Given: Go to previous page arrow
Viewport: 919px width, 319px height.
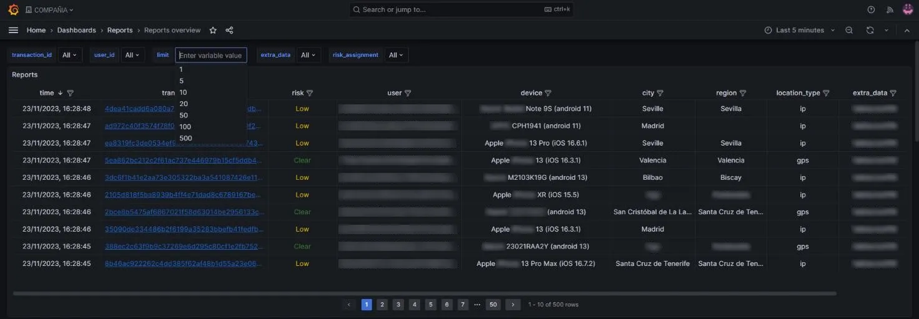Looking at the screenshot, I should (350, 305).
